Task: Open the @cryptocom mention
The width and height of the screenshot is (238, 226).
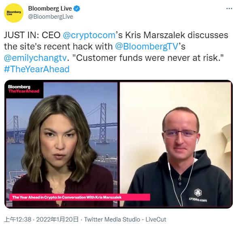Action: (89, 35)
